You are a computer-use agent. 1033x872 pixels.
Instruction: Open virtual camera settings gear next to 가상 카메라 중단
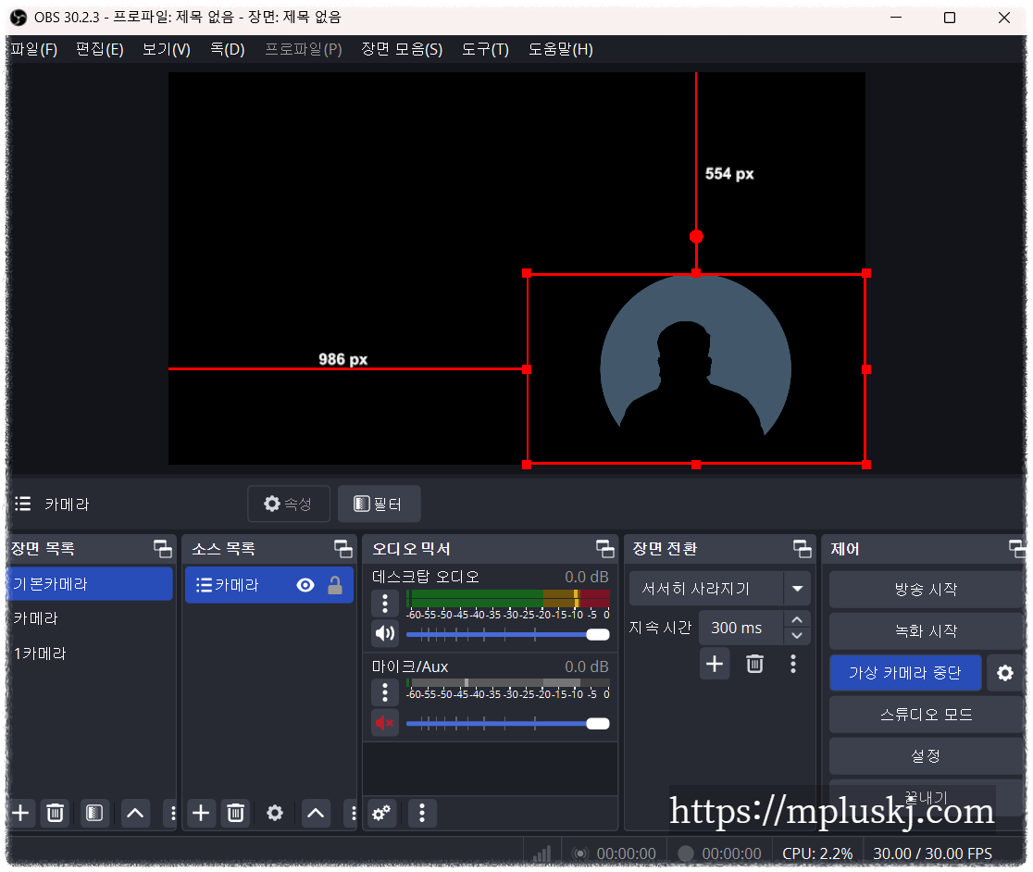1006,673
